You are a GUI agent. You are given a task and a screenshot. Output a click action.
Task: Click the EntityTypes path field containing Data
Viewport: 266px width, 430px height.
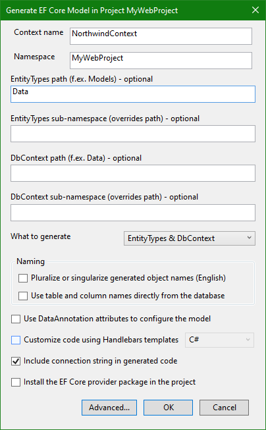[133, 94]
